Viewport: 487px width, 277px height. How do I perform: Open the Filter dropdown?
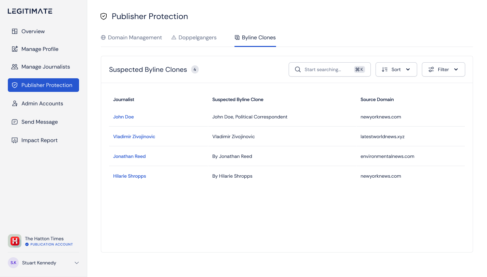[443, 69]
